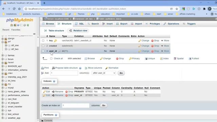Screen dimensions: 217x122
Task: Click the navigation panel collapse link icon
Action: 34,34
